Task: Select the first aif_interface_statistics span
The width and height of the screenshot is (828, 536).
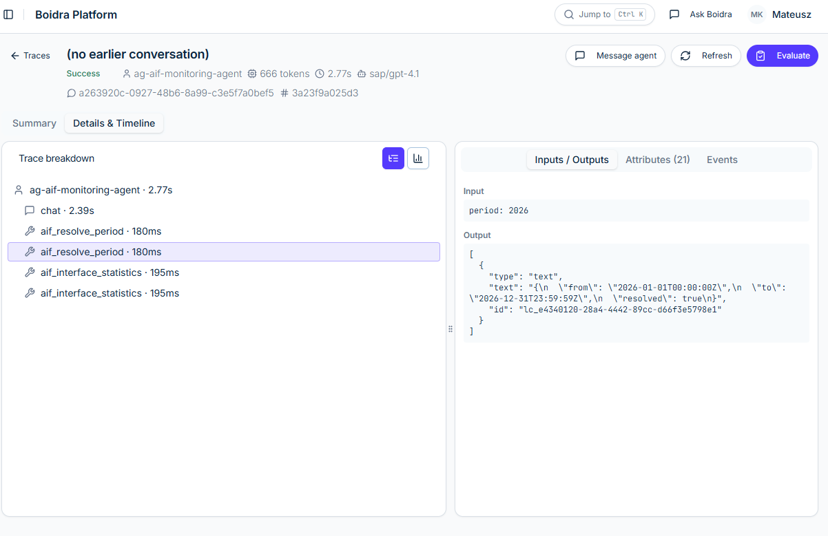Action: [x=224, y=272]
